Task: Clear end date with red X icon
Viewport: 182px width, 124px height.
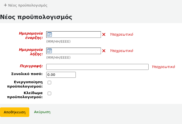Action: click(x=104, y=51)
